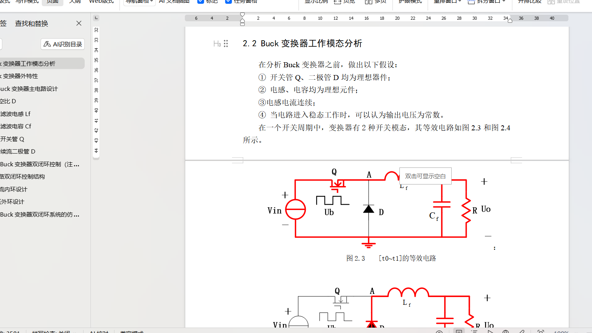Switch to the 查找和替换 tab
This screenshot has height=333, width=592.
[x=31, y=24]
